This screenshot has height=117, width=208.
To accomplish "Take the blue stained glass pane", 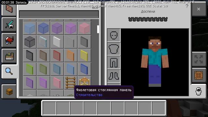I will click(84, 69).
